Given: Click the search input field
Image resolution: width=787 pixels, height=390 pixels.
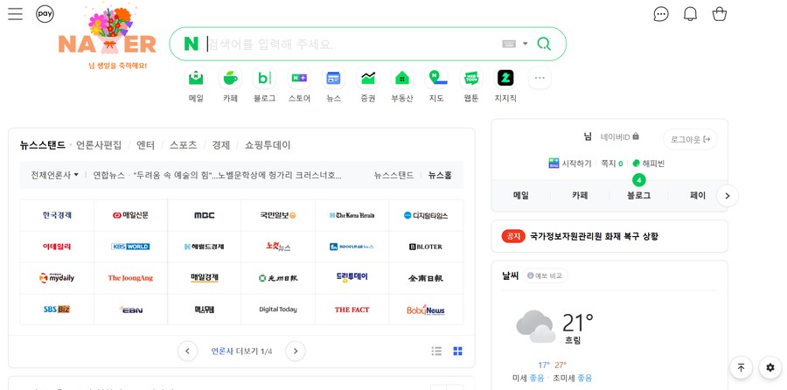Looking at the screenshot, I should (x=350, y=44).
